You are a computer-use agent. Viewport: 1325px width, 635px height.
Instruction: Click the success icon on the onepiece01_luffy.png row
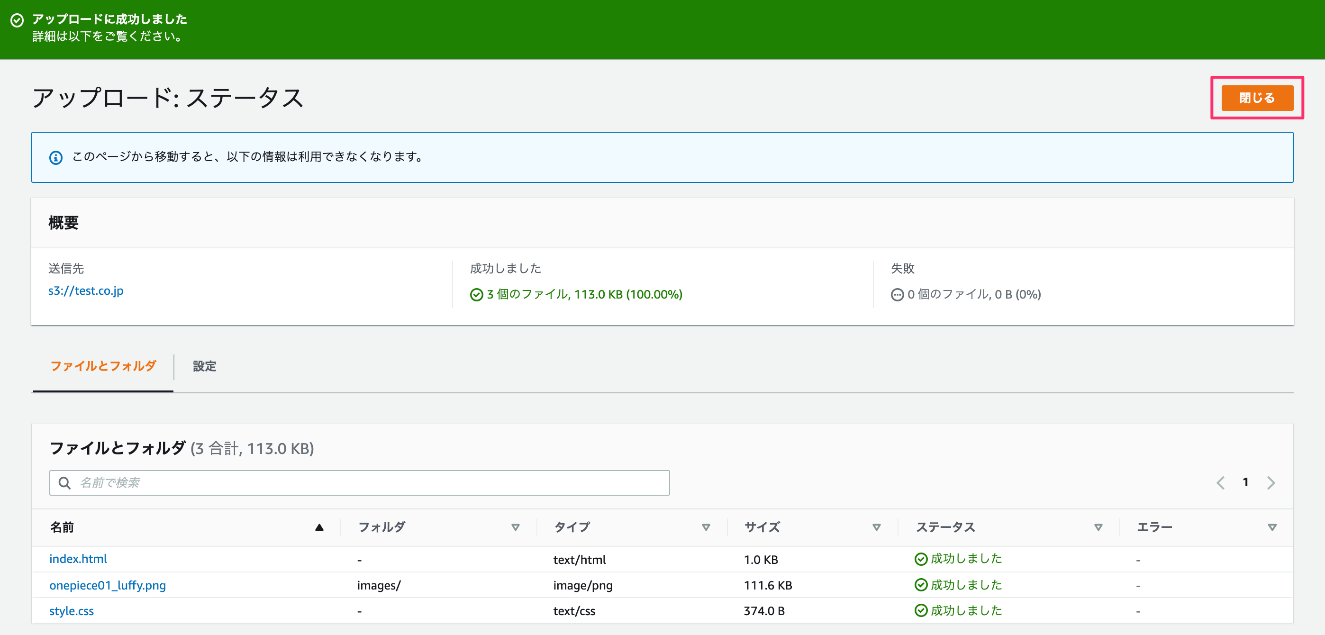[x=921, y=585]
